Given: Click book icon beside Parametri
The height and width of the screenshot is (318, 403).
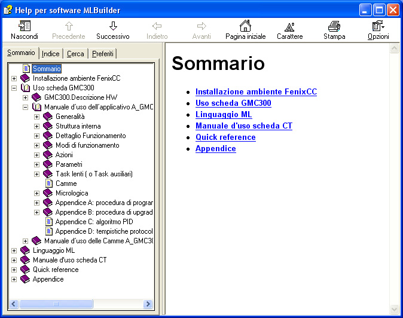Looking at the screenshot, I should coord(48,164).
